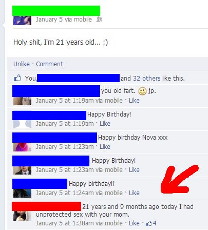
Task: Like the 1:23am via mobile comment
Action: point(134,170)
